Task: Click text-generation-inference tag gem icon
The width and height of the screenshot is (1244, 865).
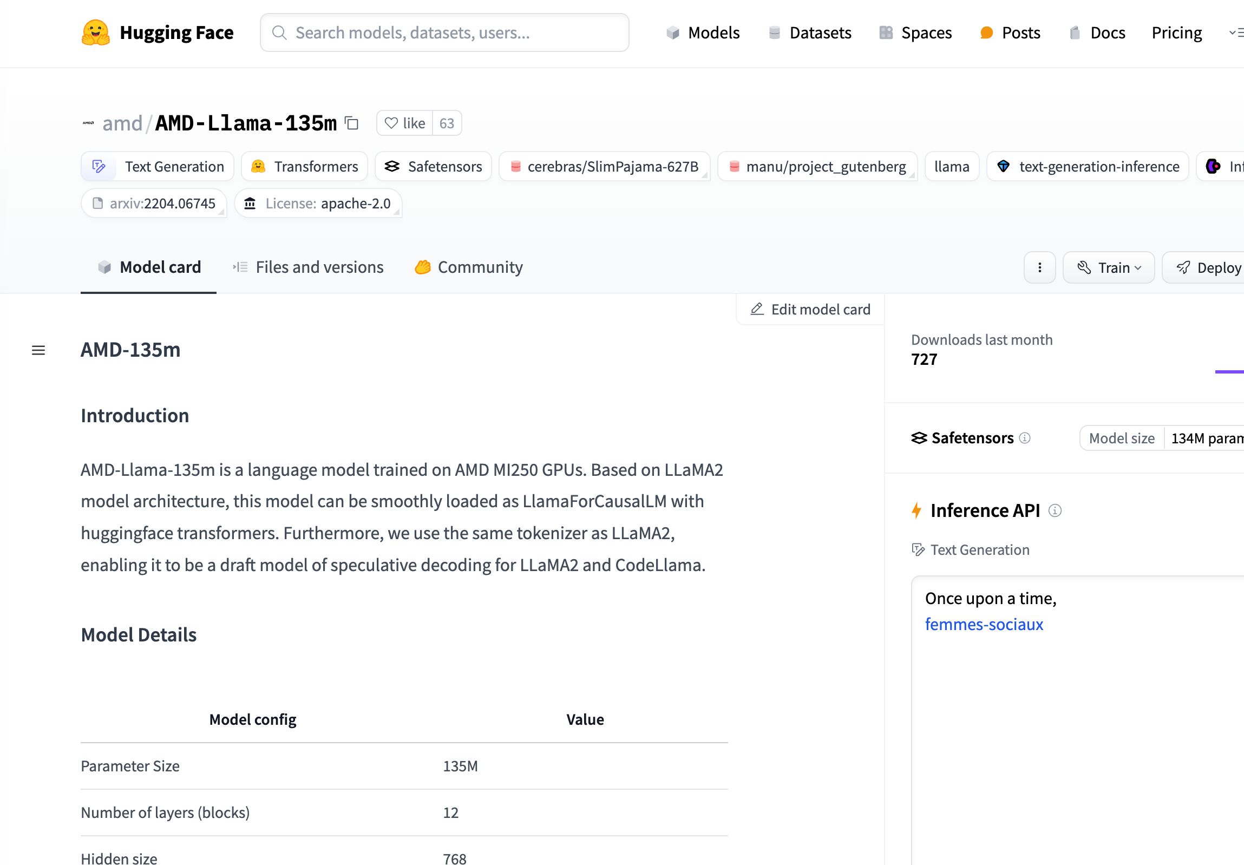Action: pos(1004,166)
